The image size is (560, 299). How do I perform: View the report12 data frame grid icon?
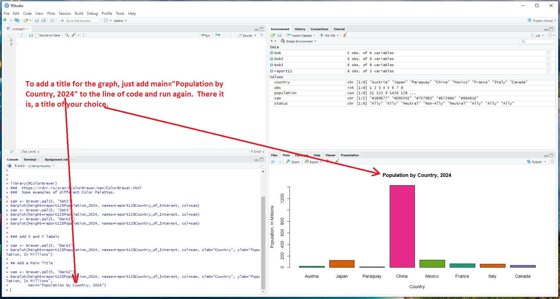[548, 71]
